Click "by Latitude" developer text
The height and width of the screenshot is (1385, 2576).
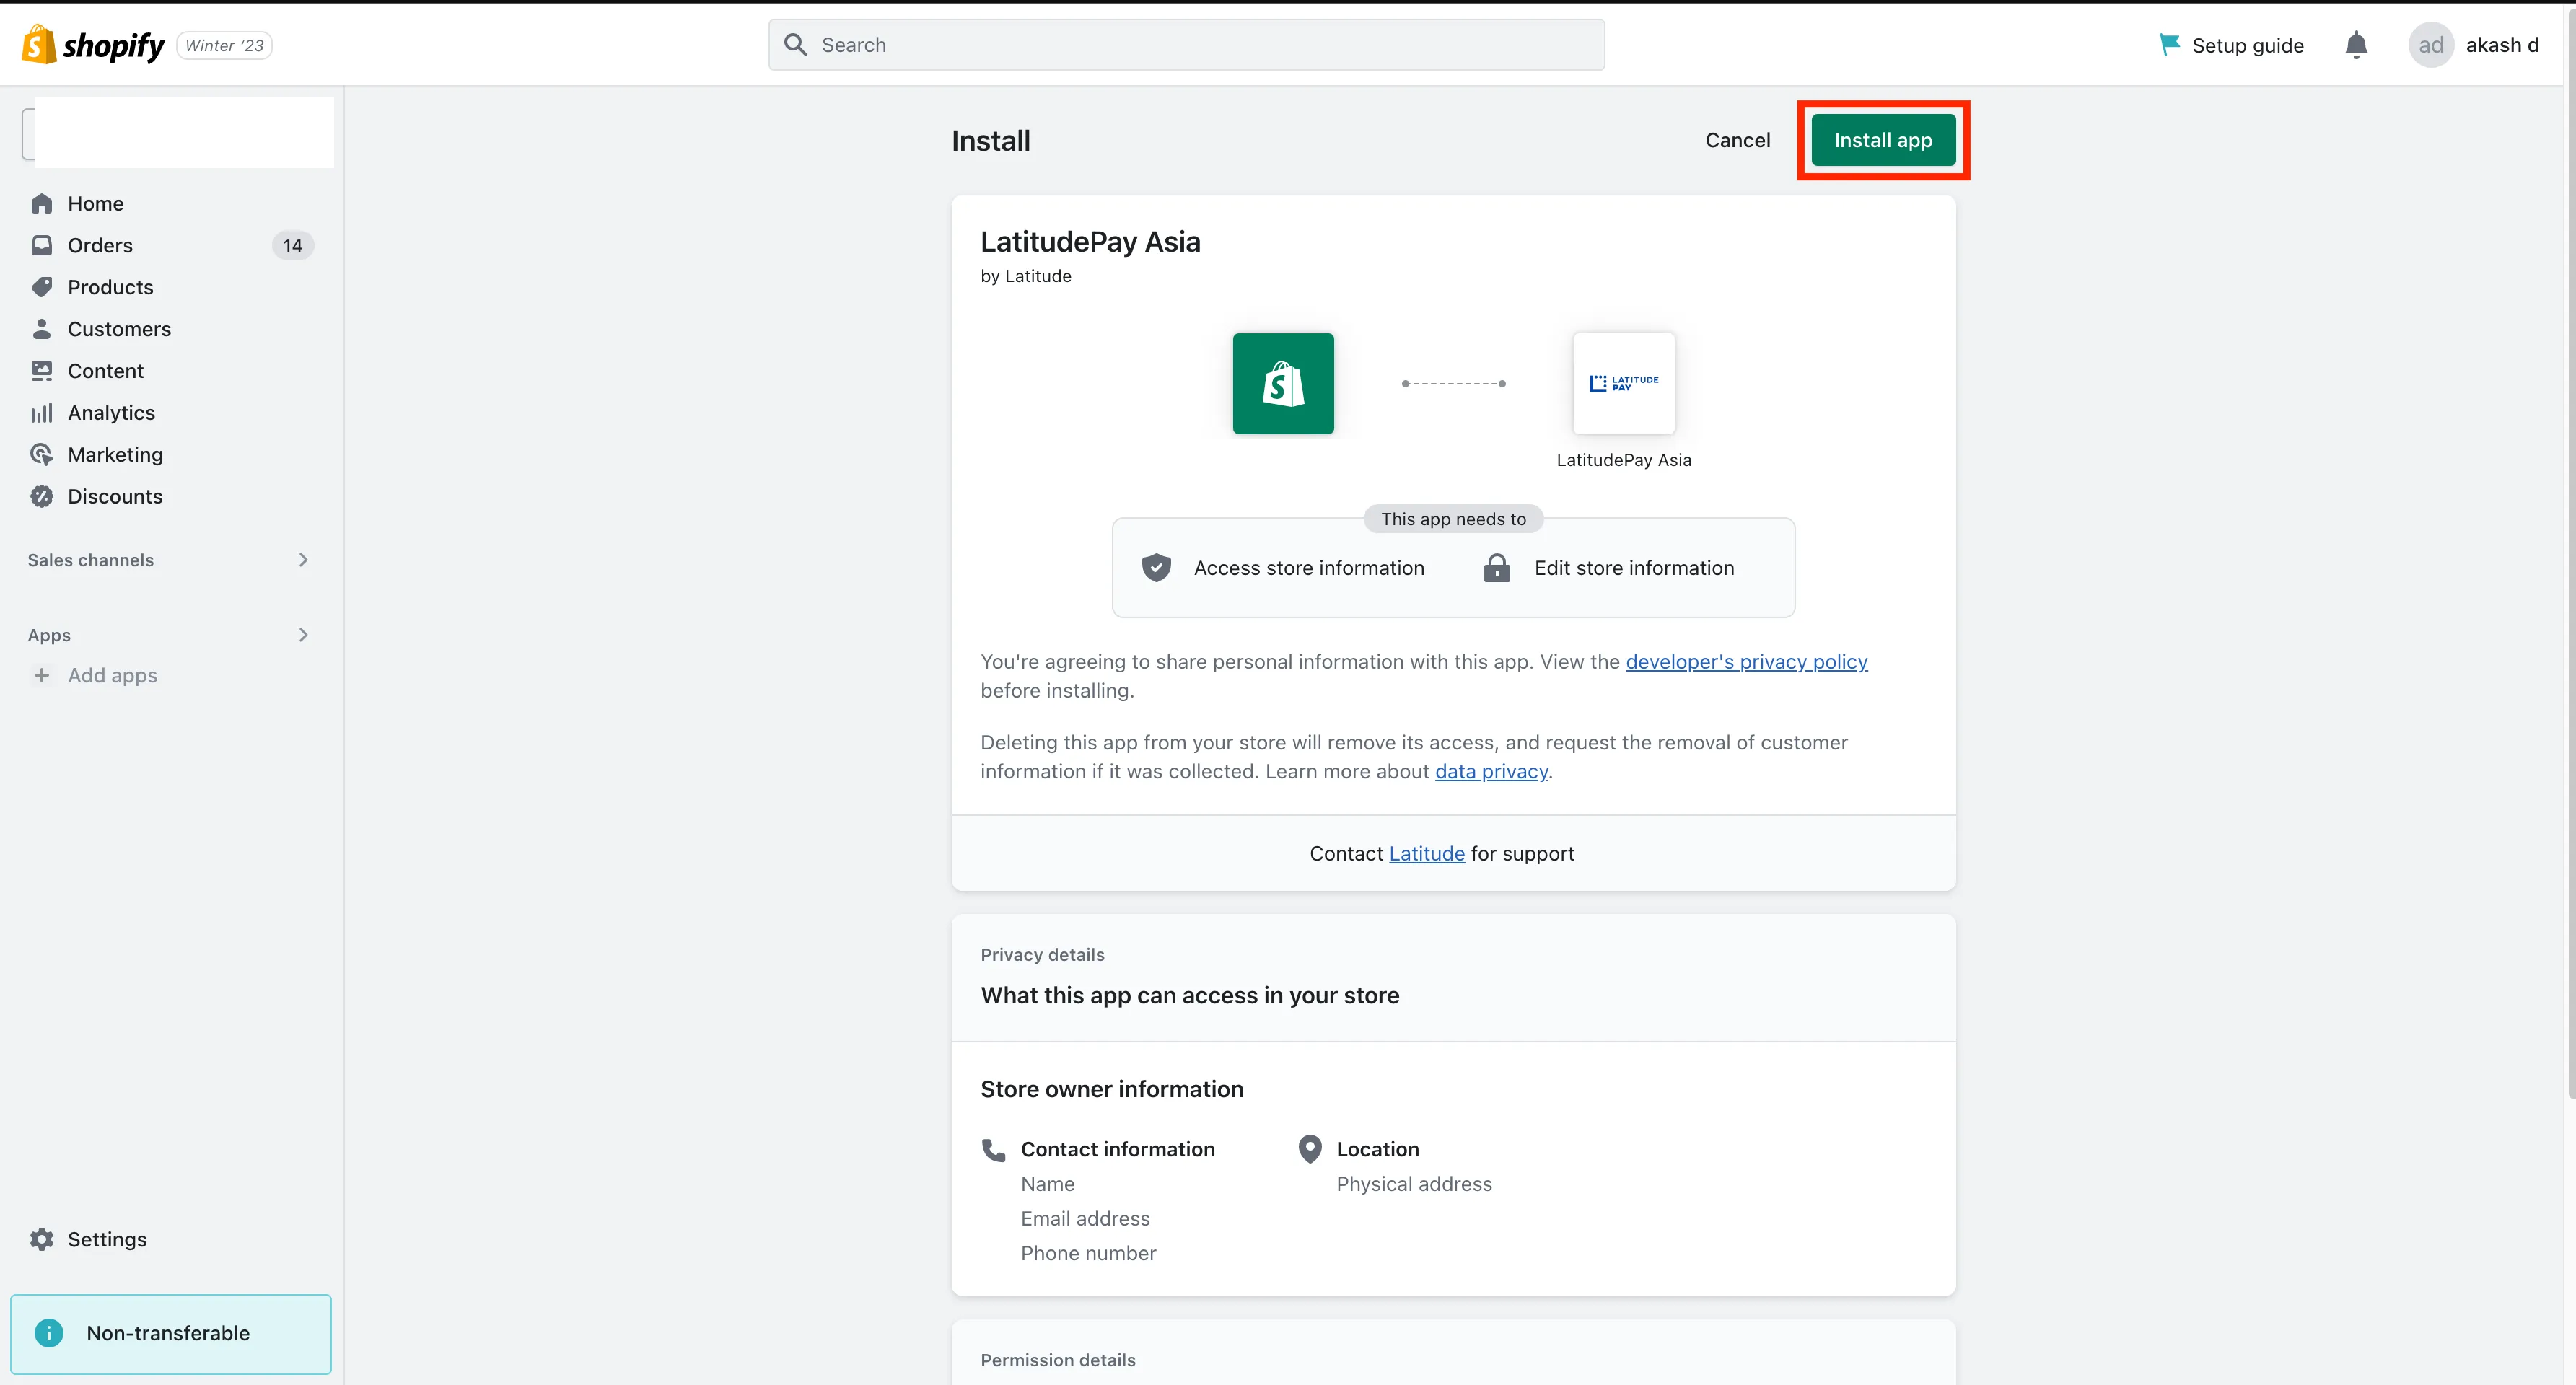(1025, 276)
